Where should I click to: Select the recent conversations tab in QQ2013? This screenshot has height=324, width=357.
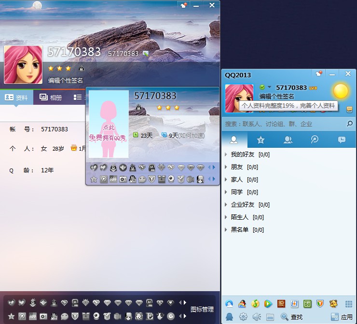click(x=342, y=140)
